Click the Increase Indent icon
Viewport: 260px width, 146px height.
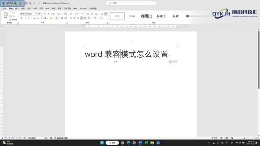pos(92,14)
